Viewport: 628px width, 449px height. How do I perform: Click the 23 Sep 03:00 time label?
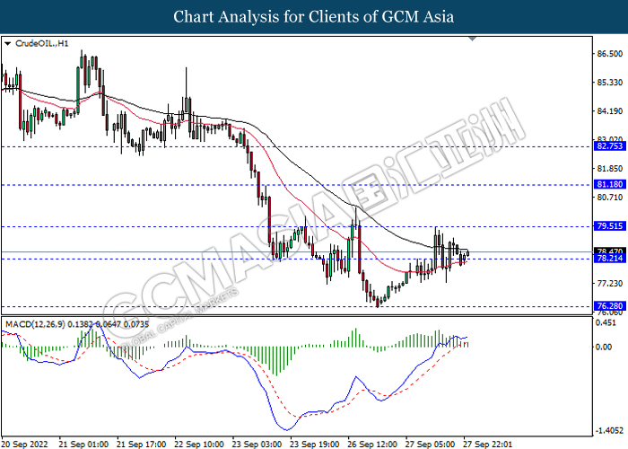coord(257,445)
